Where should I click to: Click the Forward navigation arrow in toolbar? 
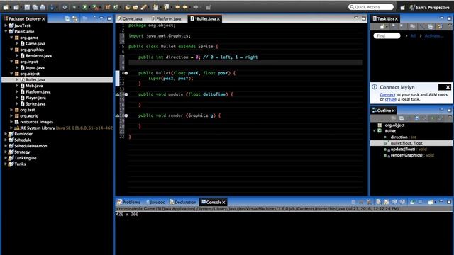(x=196, y=7)
